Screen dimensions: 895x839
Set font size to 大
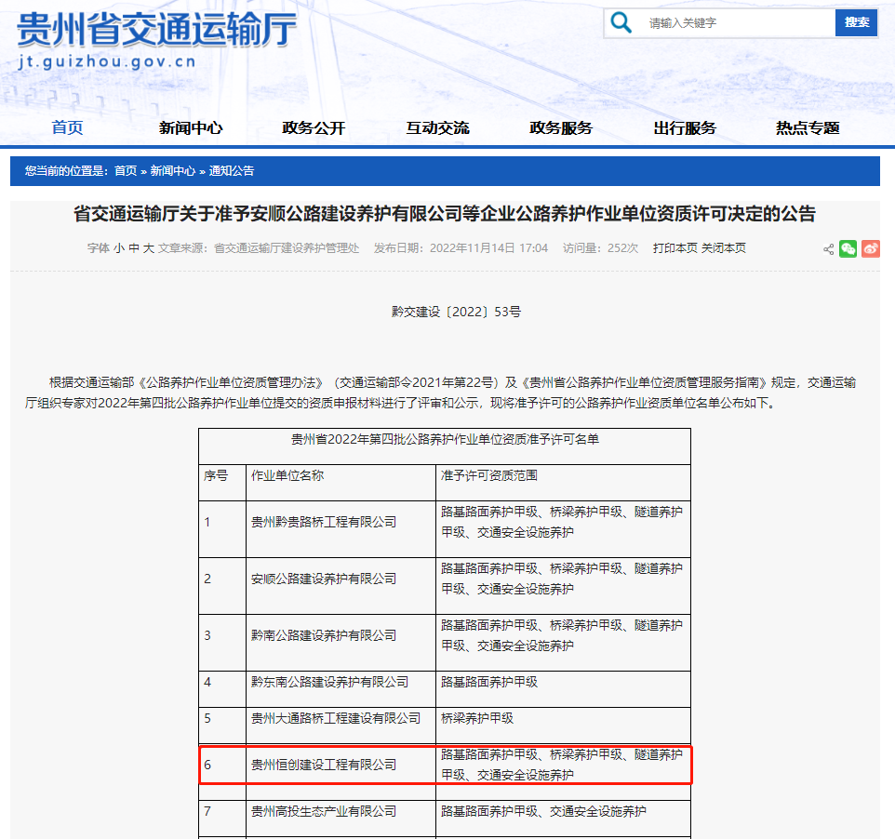pos(149,248)
